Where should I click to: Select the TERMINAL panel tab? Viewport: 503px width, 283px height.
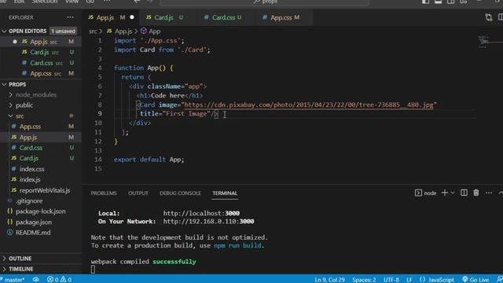225,193
